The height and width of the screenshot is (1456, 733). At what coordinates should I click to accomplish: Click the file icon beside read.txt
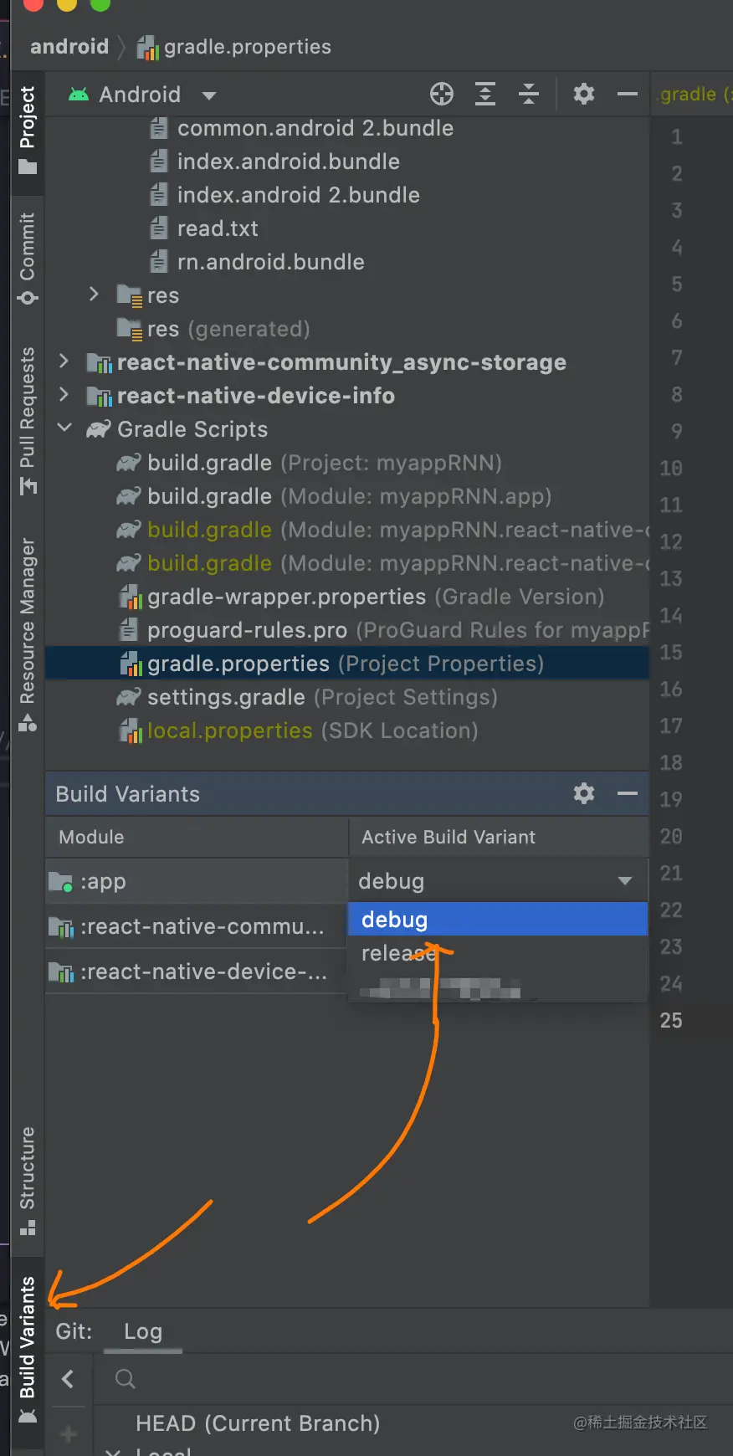click(x=159, y=228)
